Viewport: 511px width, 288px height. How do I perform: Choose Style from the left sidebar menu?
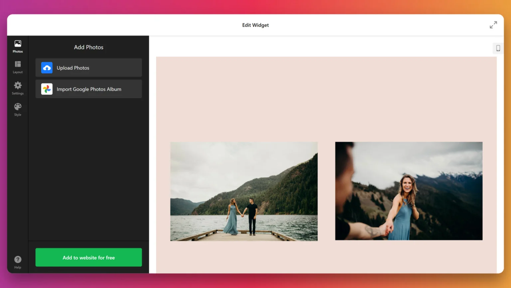(x=18, y=114)
